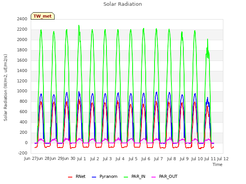The image size is (246, 184).
Task: Click the 1000 y-axis tick label
Action: pos(22,91)
